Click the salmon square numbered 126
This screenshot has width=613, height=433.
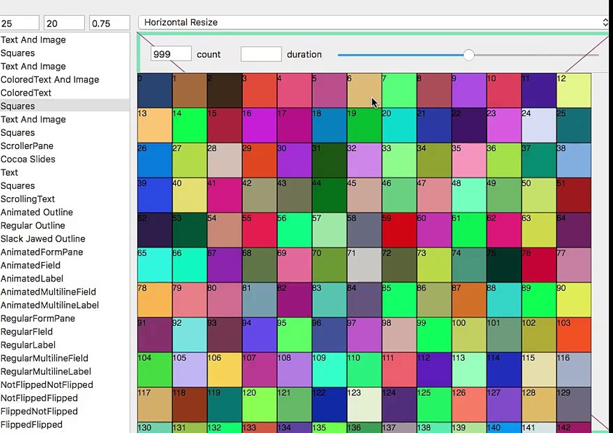click(x=469, y=405)
